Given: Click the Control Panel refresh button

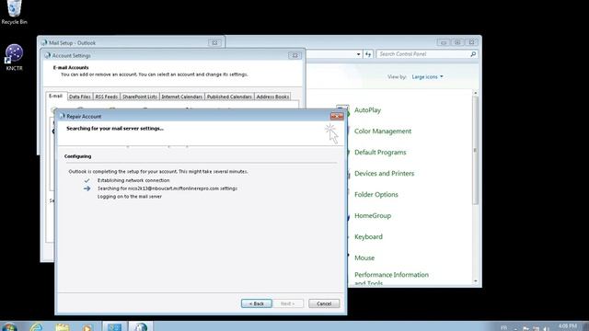Looking at the screenshot, I should click(x=368, y=54).
